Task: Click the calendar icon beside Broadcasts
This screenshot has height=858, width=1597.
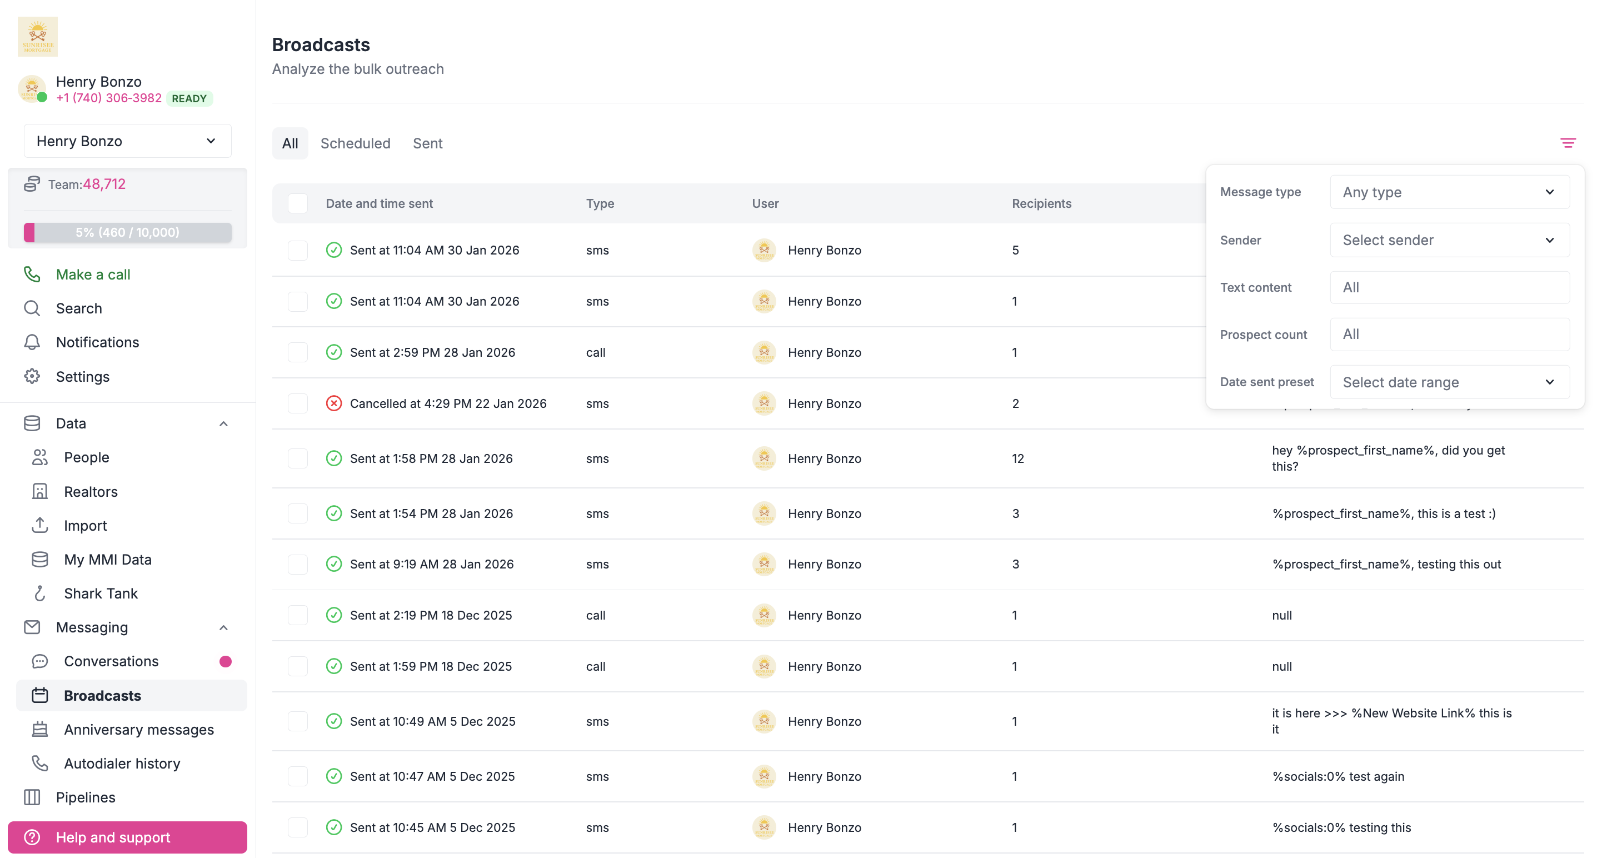Action: pyautogui.click(x=39, y=696)
